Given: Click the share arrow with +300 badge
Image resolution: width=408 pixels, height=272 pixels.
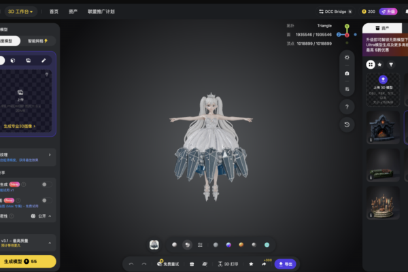Looking at the screenshot, I should click(264, 264).
